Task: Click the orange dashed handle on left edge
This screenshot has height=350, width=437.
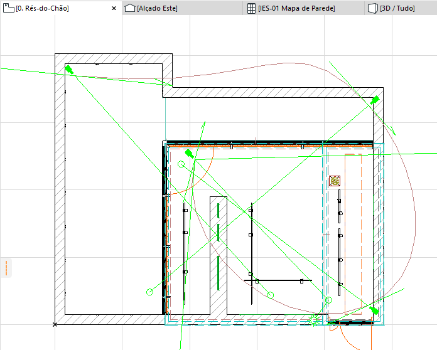Action: 6,268
